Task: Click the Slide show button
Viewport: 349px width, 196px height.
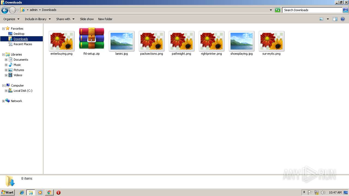Action: (87, 19)
